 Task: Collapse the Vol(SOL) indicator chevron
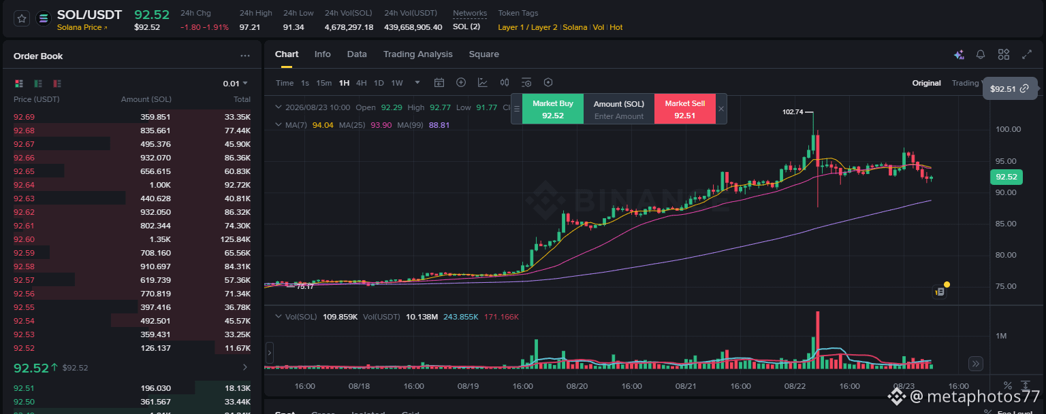point(278,317)
